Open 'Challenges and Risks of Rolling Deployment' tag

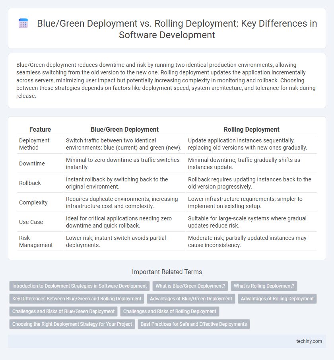tap(170, 311)
